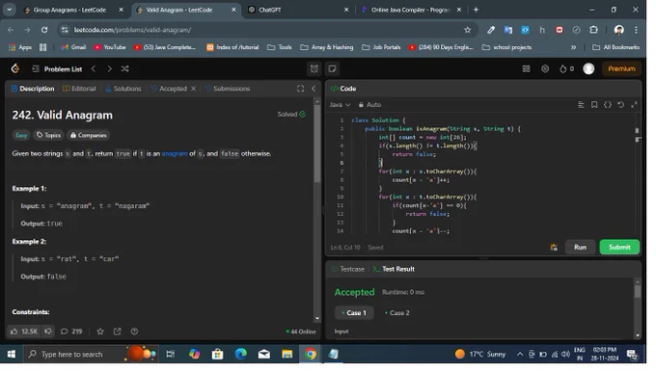Open LeetCode settings gear icon
The height and width of the screenshot is (372, 656).
[545, 69]
